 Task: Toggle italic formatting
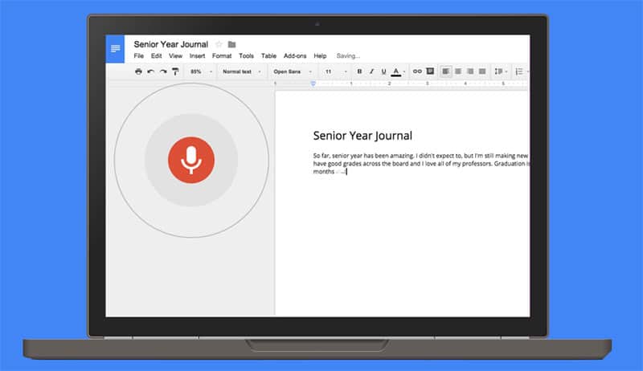pos(371,71)
